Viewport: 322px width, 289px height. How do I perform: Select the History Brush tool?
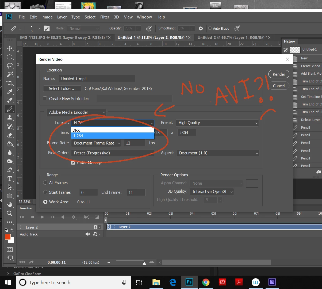click(10, 126)
